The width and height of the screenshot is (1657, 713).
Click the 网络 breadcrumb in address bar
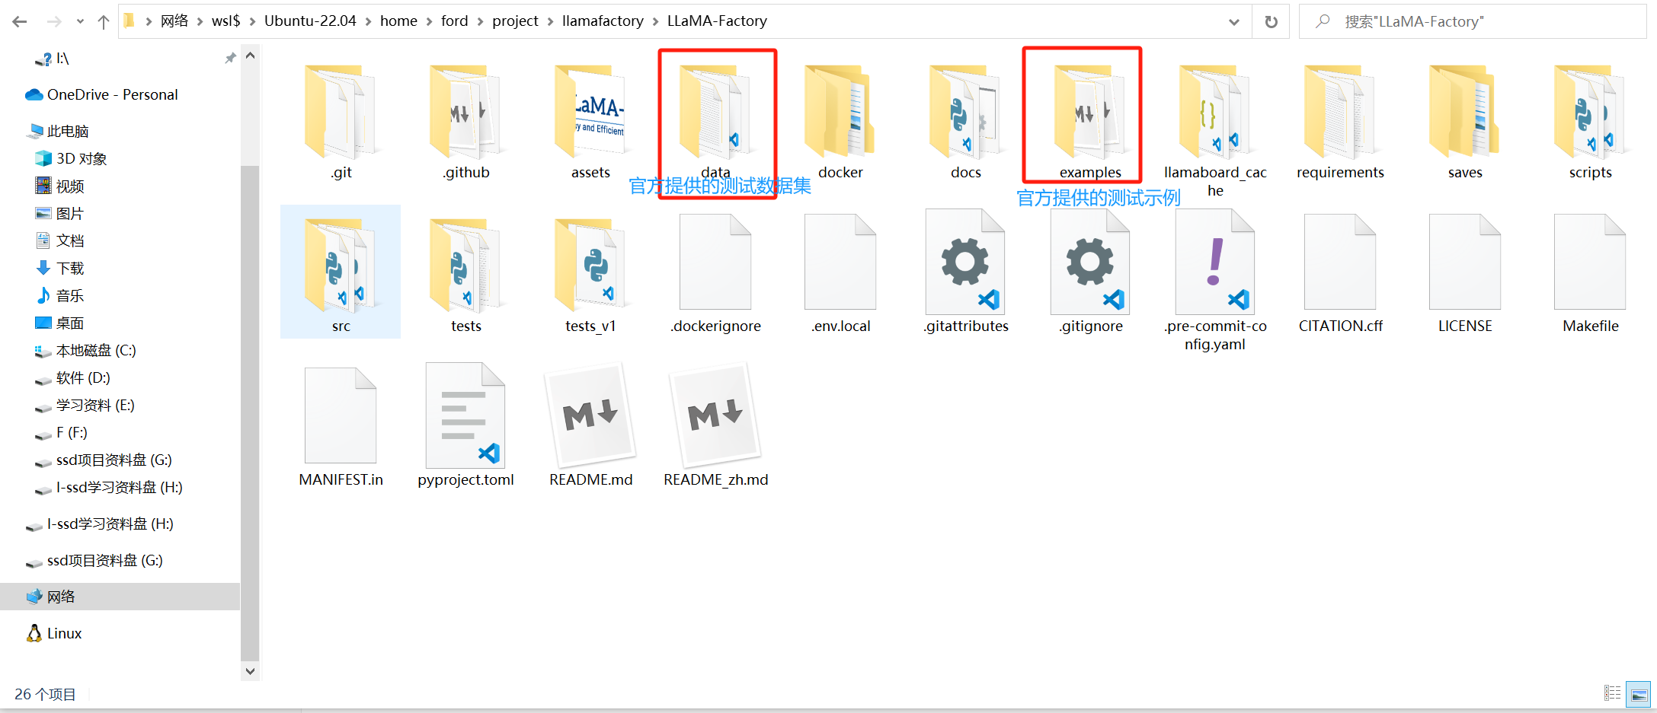(174, 21)
